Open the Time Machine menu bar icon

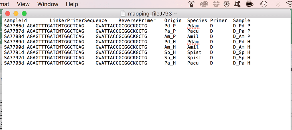click(x=263, y=4)
